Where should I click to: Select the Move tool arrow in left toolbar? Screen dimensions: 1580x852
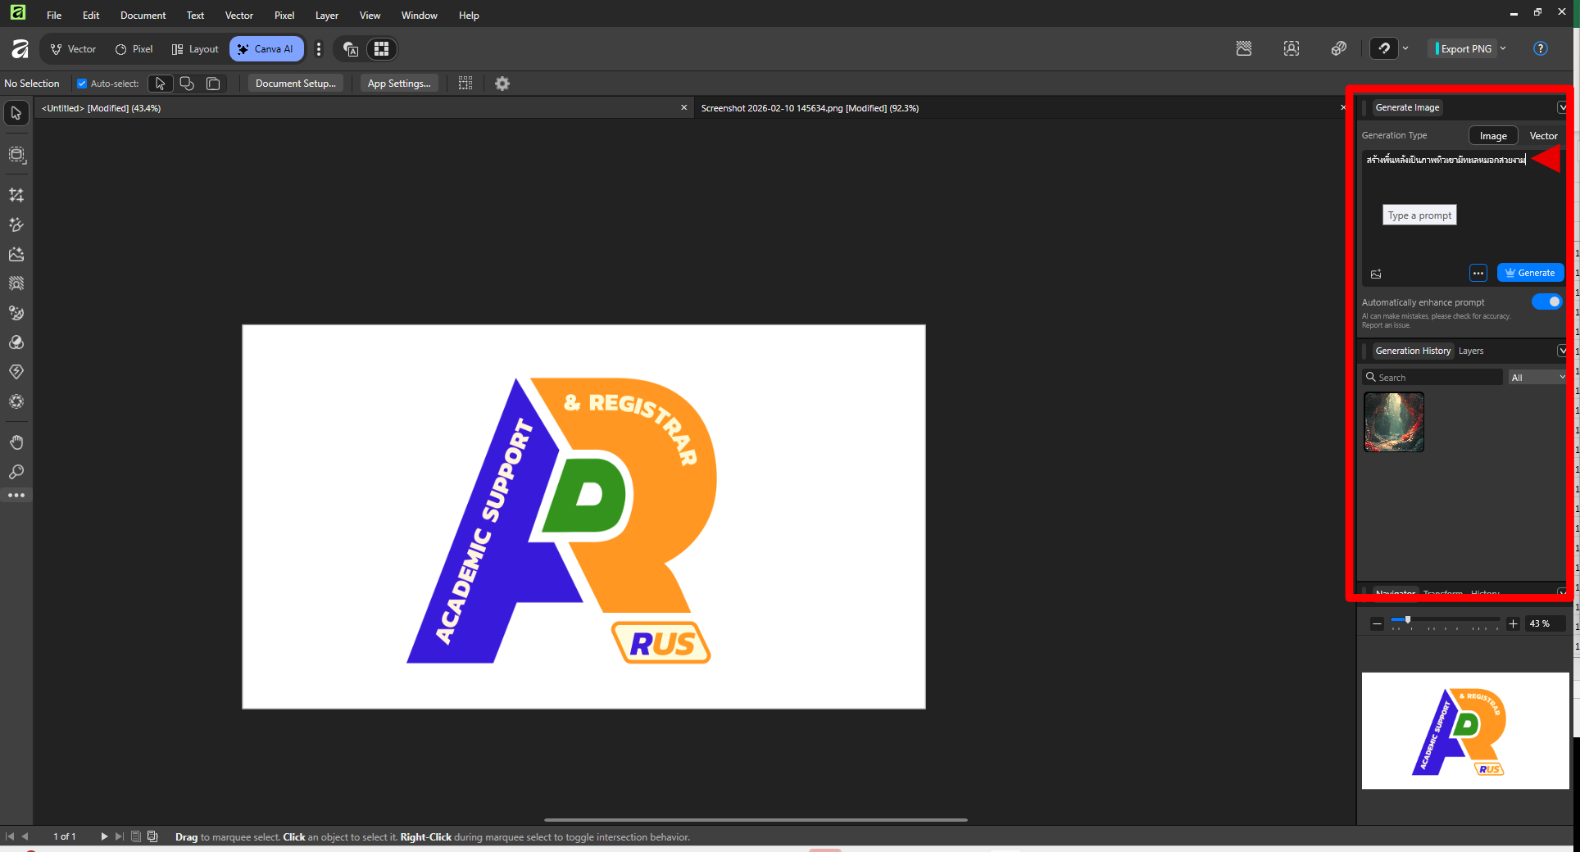[16, 113]
